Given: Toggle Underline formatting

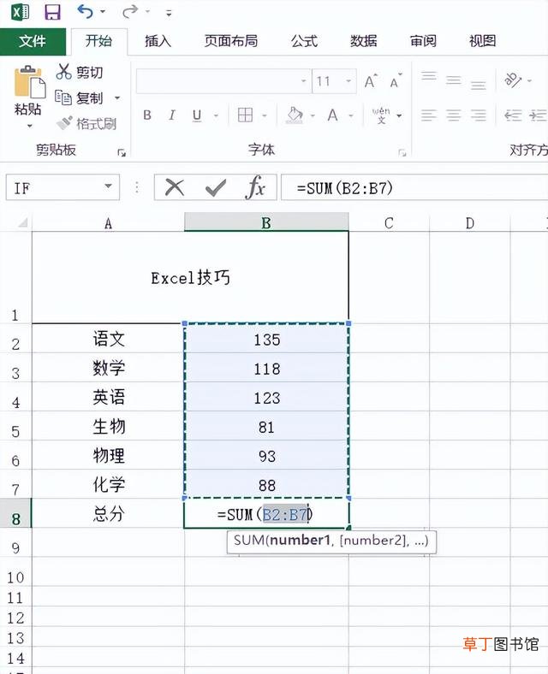Looking at the screenshot, I should pyautogui.click(x=197, y=115).
